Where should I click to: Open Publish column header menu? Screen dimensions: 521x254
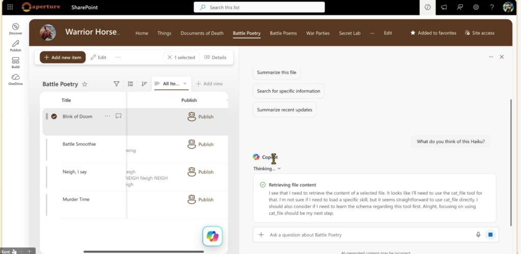click(189, 100)
